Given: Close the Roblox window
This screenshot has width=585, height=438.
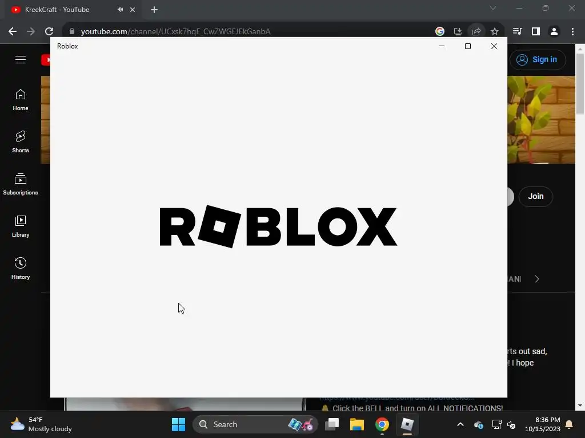Looking at the screenshot, I should pyautogui.click(x=494, y=46).
